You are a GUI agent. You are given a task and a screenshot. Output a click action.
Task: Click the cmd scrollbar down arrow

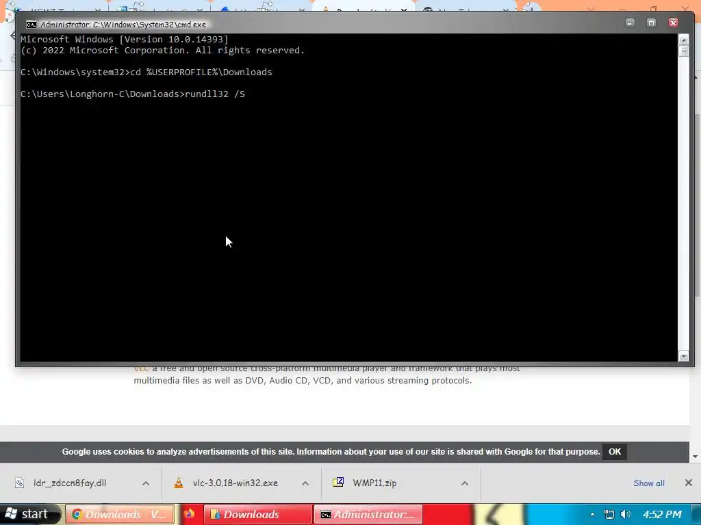pos(683,355)
